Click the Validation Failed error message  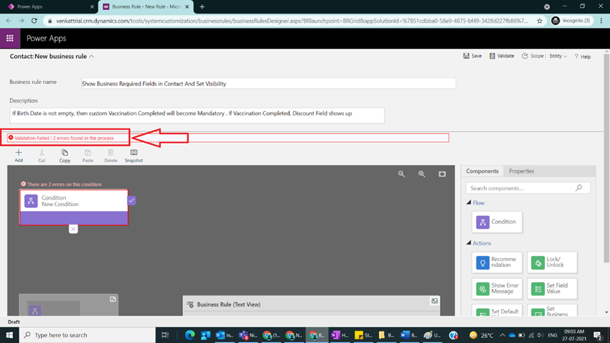pos(64,138)
